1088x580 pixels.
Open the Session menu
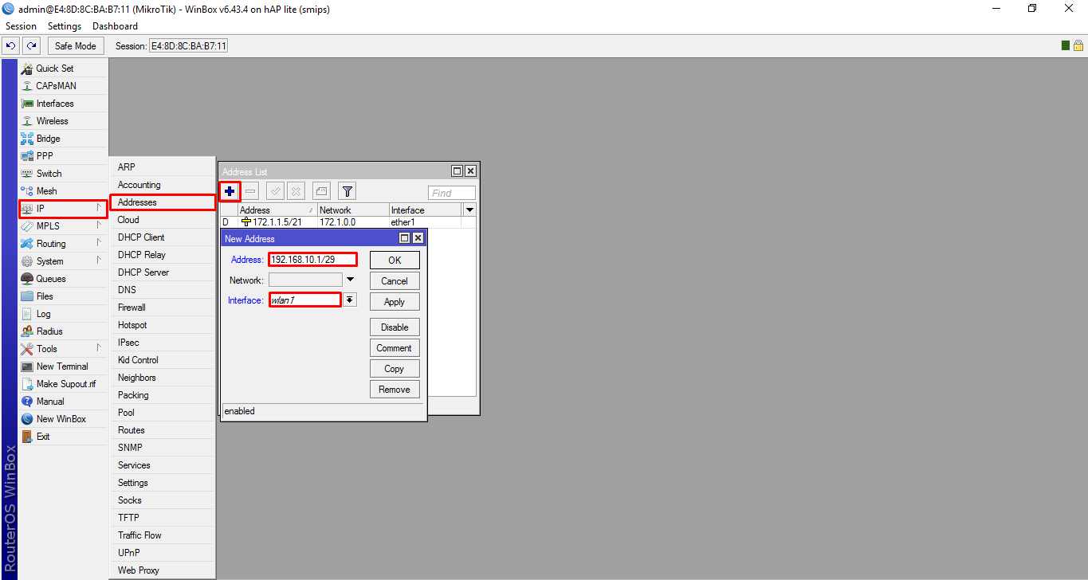pyautogui.click(x=22, y=26)
